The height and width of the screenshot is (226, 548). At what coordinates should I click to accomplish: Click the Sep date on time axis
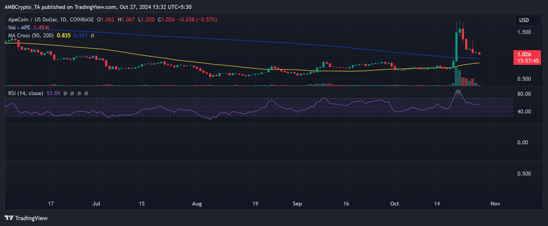click(297, 204)
